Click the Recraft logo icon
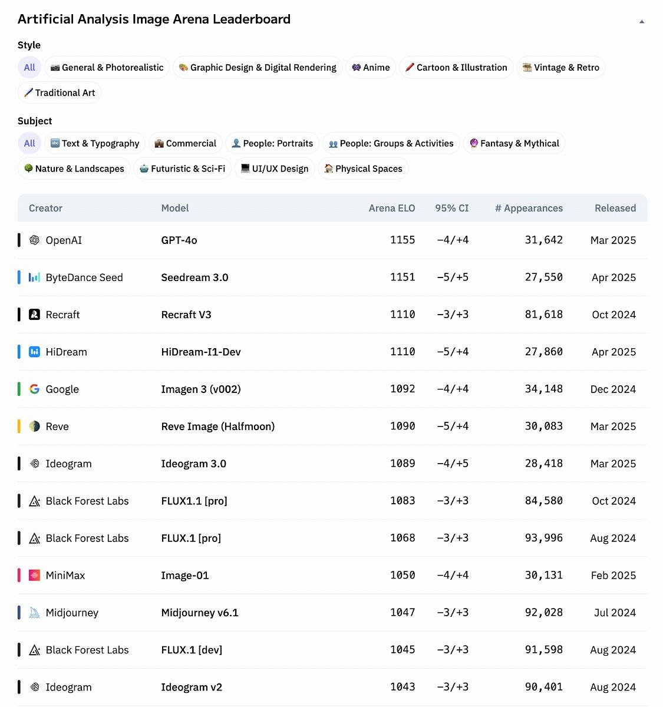Image resolution: width=663 pixels, height=707 pixels. tap(35, 315)
